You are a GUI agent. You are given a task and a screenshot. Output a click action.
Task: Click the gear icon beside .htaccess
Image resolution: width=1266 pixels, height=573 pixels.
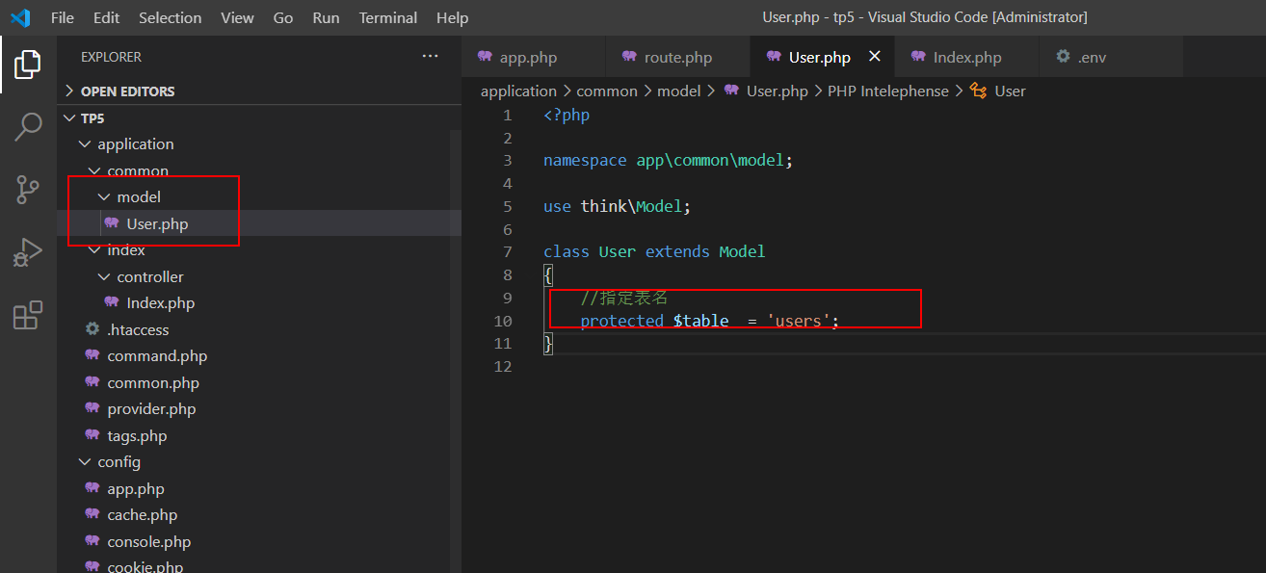click(x=92, y=329)
